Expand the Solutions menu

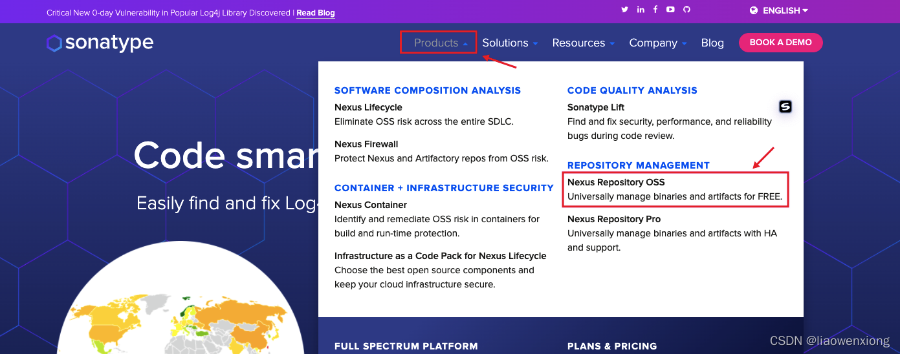(510, 43)
